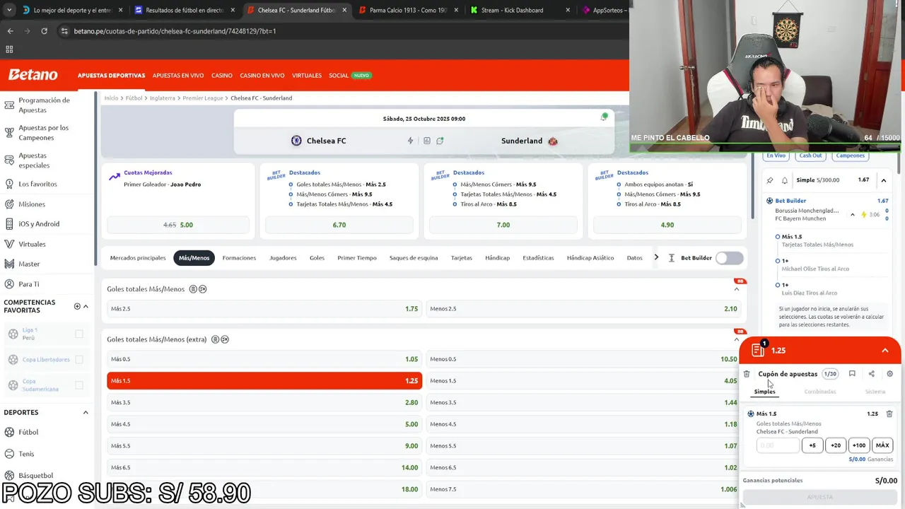Collapse the Competencias Favoritas list

86,306
